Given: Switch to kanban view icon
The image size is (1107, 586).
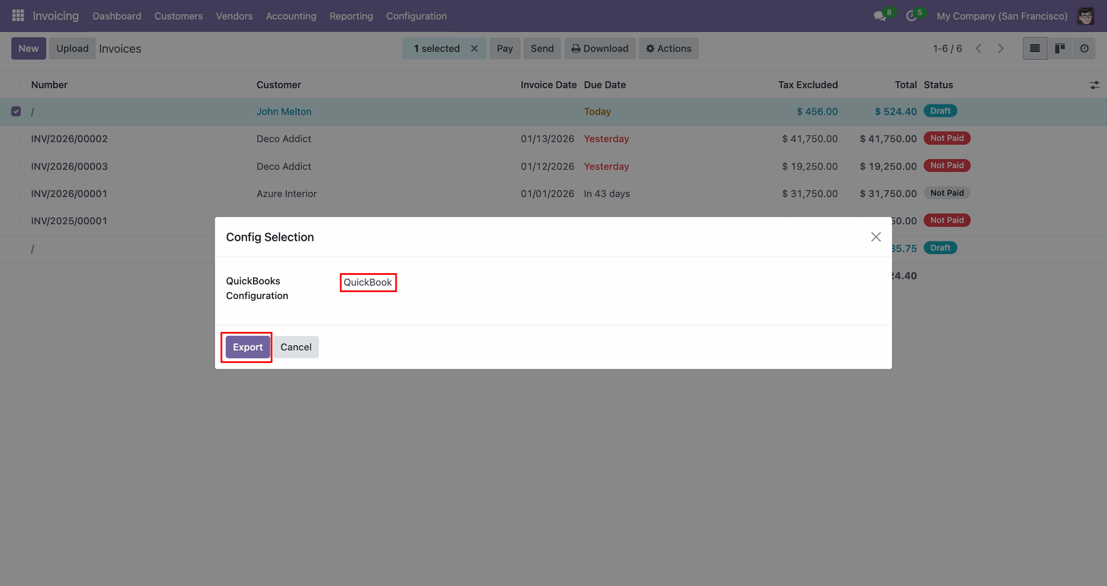Looking at the screenshot, I should (x=1060, y=48).
